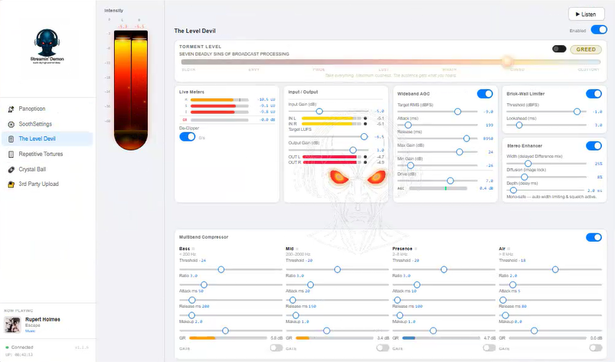Click the Presence Threshold slider handle
Image resolution: width=615 pixels, height=362 pixels.
(x=443, y=269)
